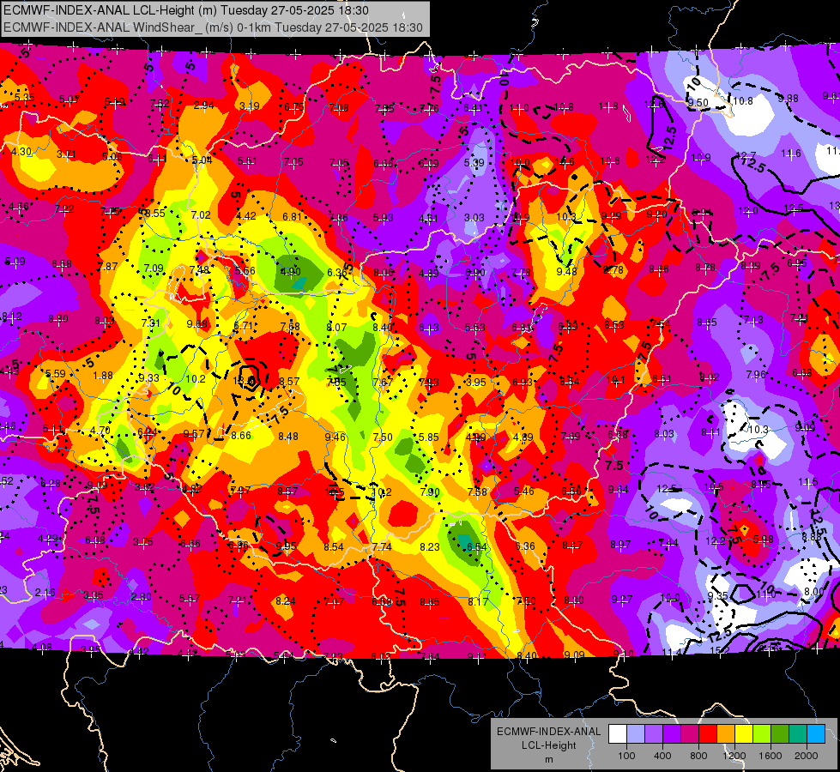This screenshot has height=772, width=840.
Task: Click the white swatch in the LCL-Height legend
Action: (x=617, y=734)
